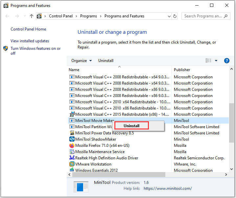Viewport: 236px width, 198px height.
Task: Open the Organize dropdown menu
Action: click(x=82, y=61)
